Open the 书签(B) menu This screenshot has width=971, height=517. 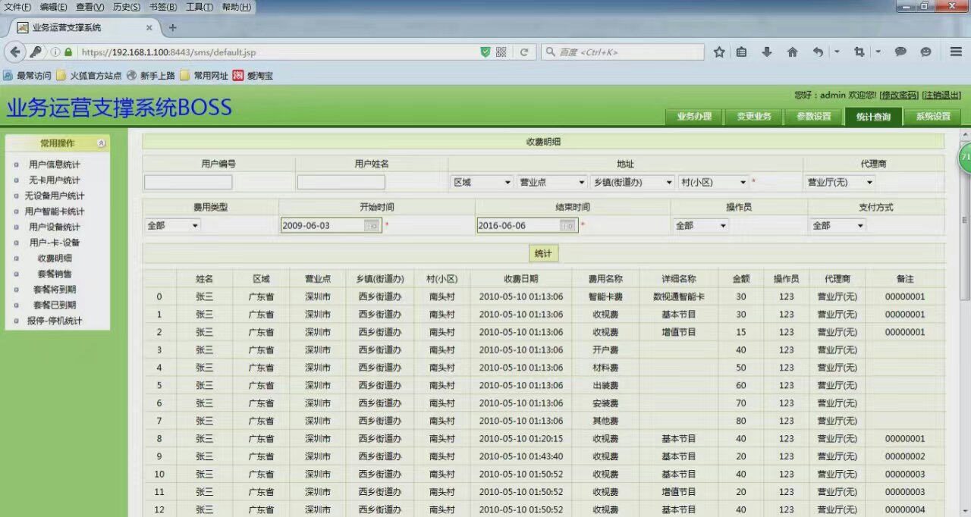click(x=162, y=7)
